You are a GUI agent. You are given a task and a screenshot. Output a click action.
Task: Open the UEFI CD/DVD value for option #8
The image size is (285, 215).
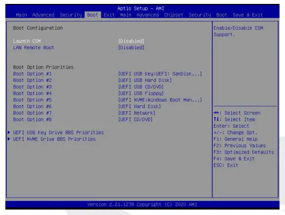coord(135,119)
